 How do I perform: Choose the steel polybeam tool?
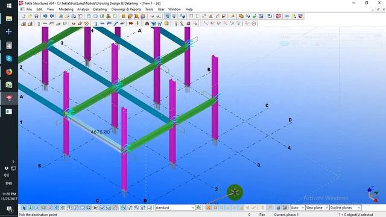(x=109, y=24)
